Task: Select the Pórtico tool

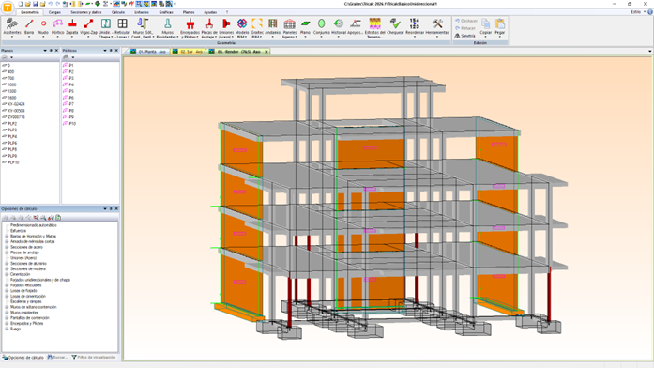Action: 57,27
